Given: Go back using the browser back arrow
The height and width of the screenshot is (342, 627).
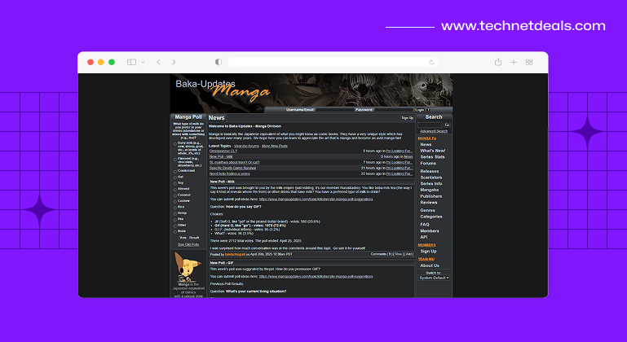Looking at the screenshot, I should tap(159, 62).
